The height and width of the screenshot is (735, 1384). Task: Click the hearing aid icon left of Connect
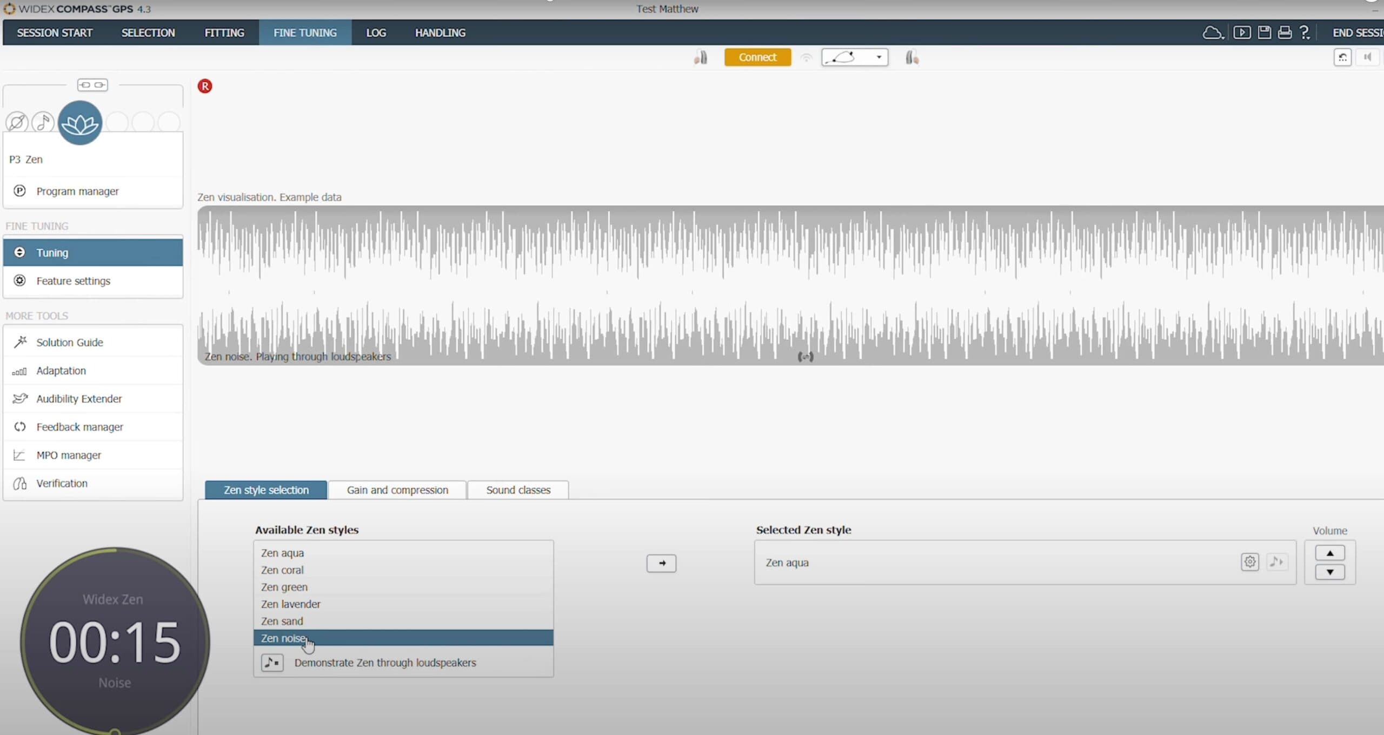click(701, 57)
